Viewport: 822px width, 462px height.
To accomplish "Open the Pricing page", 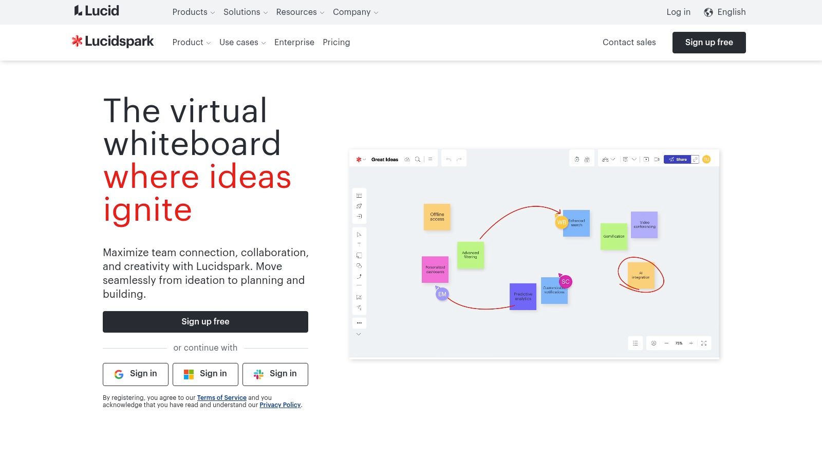I will tap(337, 43).
